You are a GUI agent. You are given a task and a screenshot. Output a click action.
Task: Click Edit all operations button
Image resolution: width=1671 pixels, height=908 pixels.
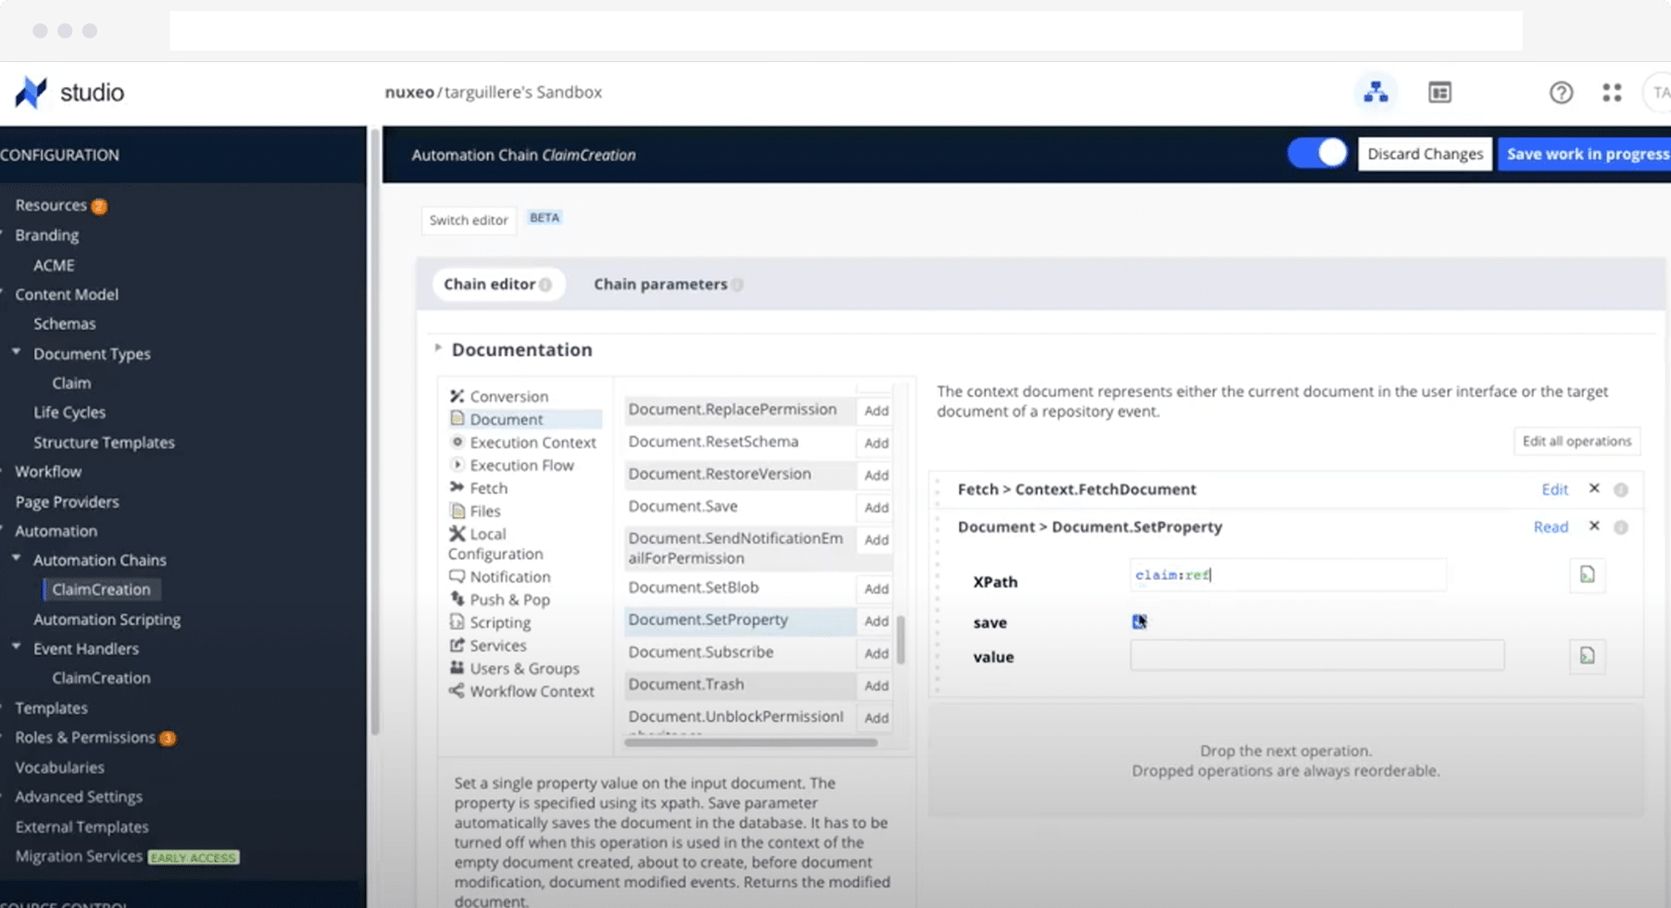(x=1577, y=442)
